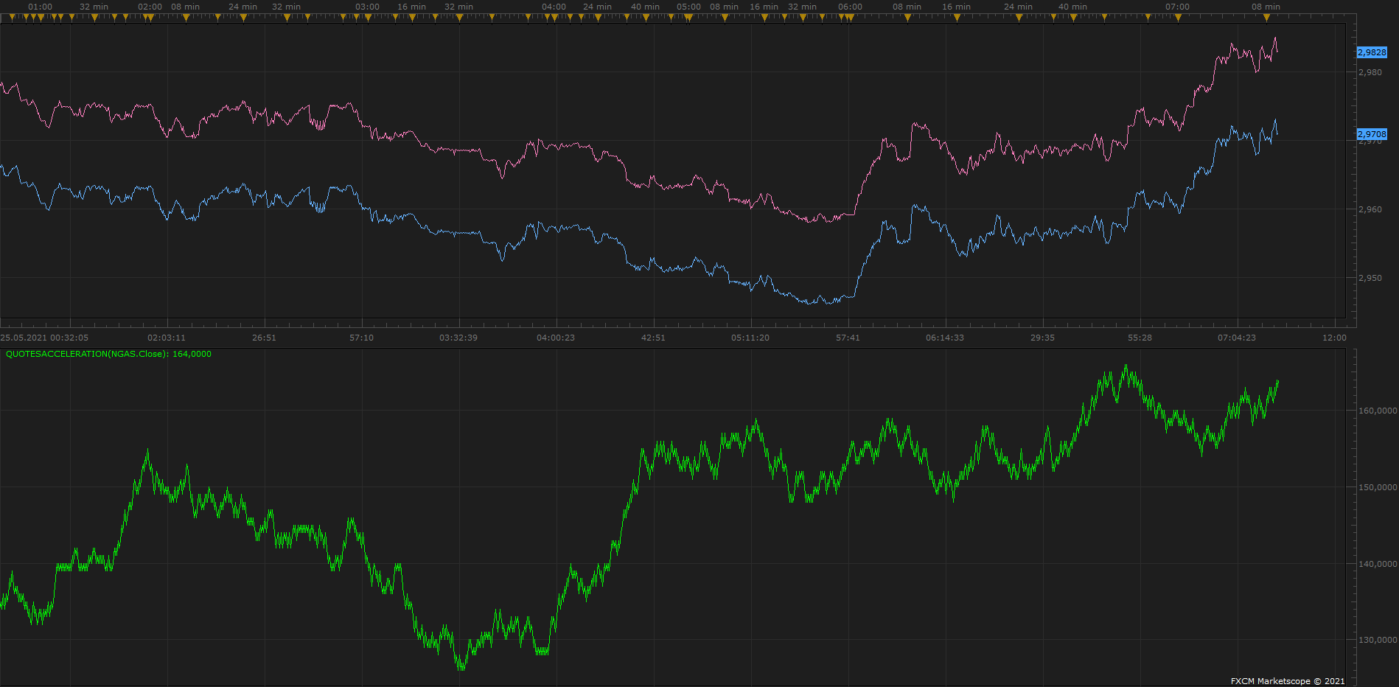The width and height of the screenshot is (1399, 687).
Task: Click the 05:11:20 time axis label
Action: 750,338
